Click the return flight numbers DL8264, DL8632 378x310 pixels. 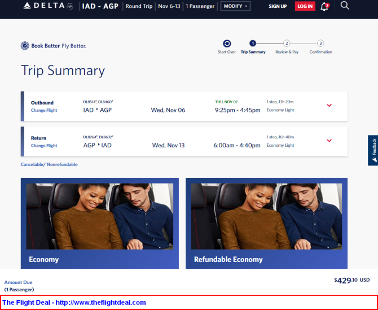tap(98, 137)
